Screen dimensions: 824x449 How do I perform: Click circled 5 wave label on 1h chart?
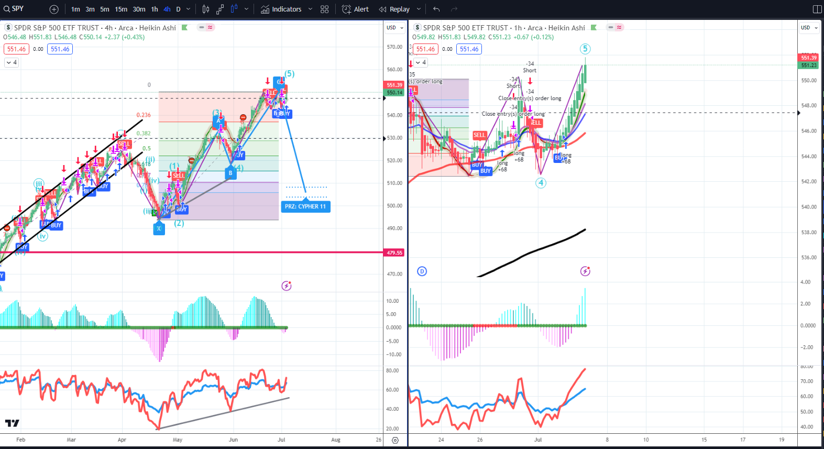pos(585,49)
